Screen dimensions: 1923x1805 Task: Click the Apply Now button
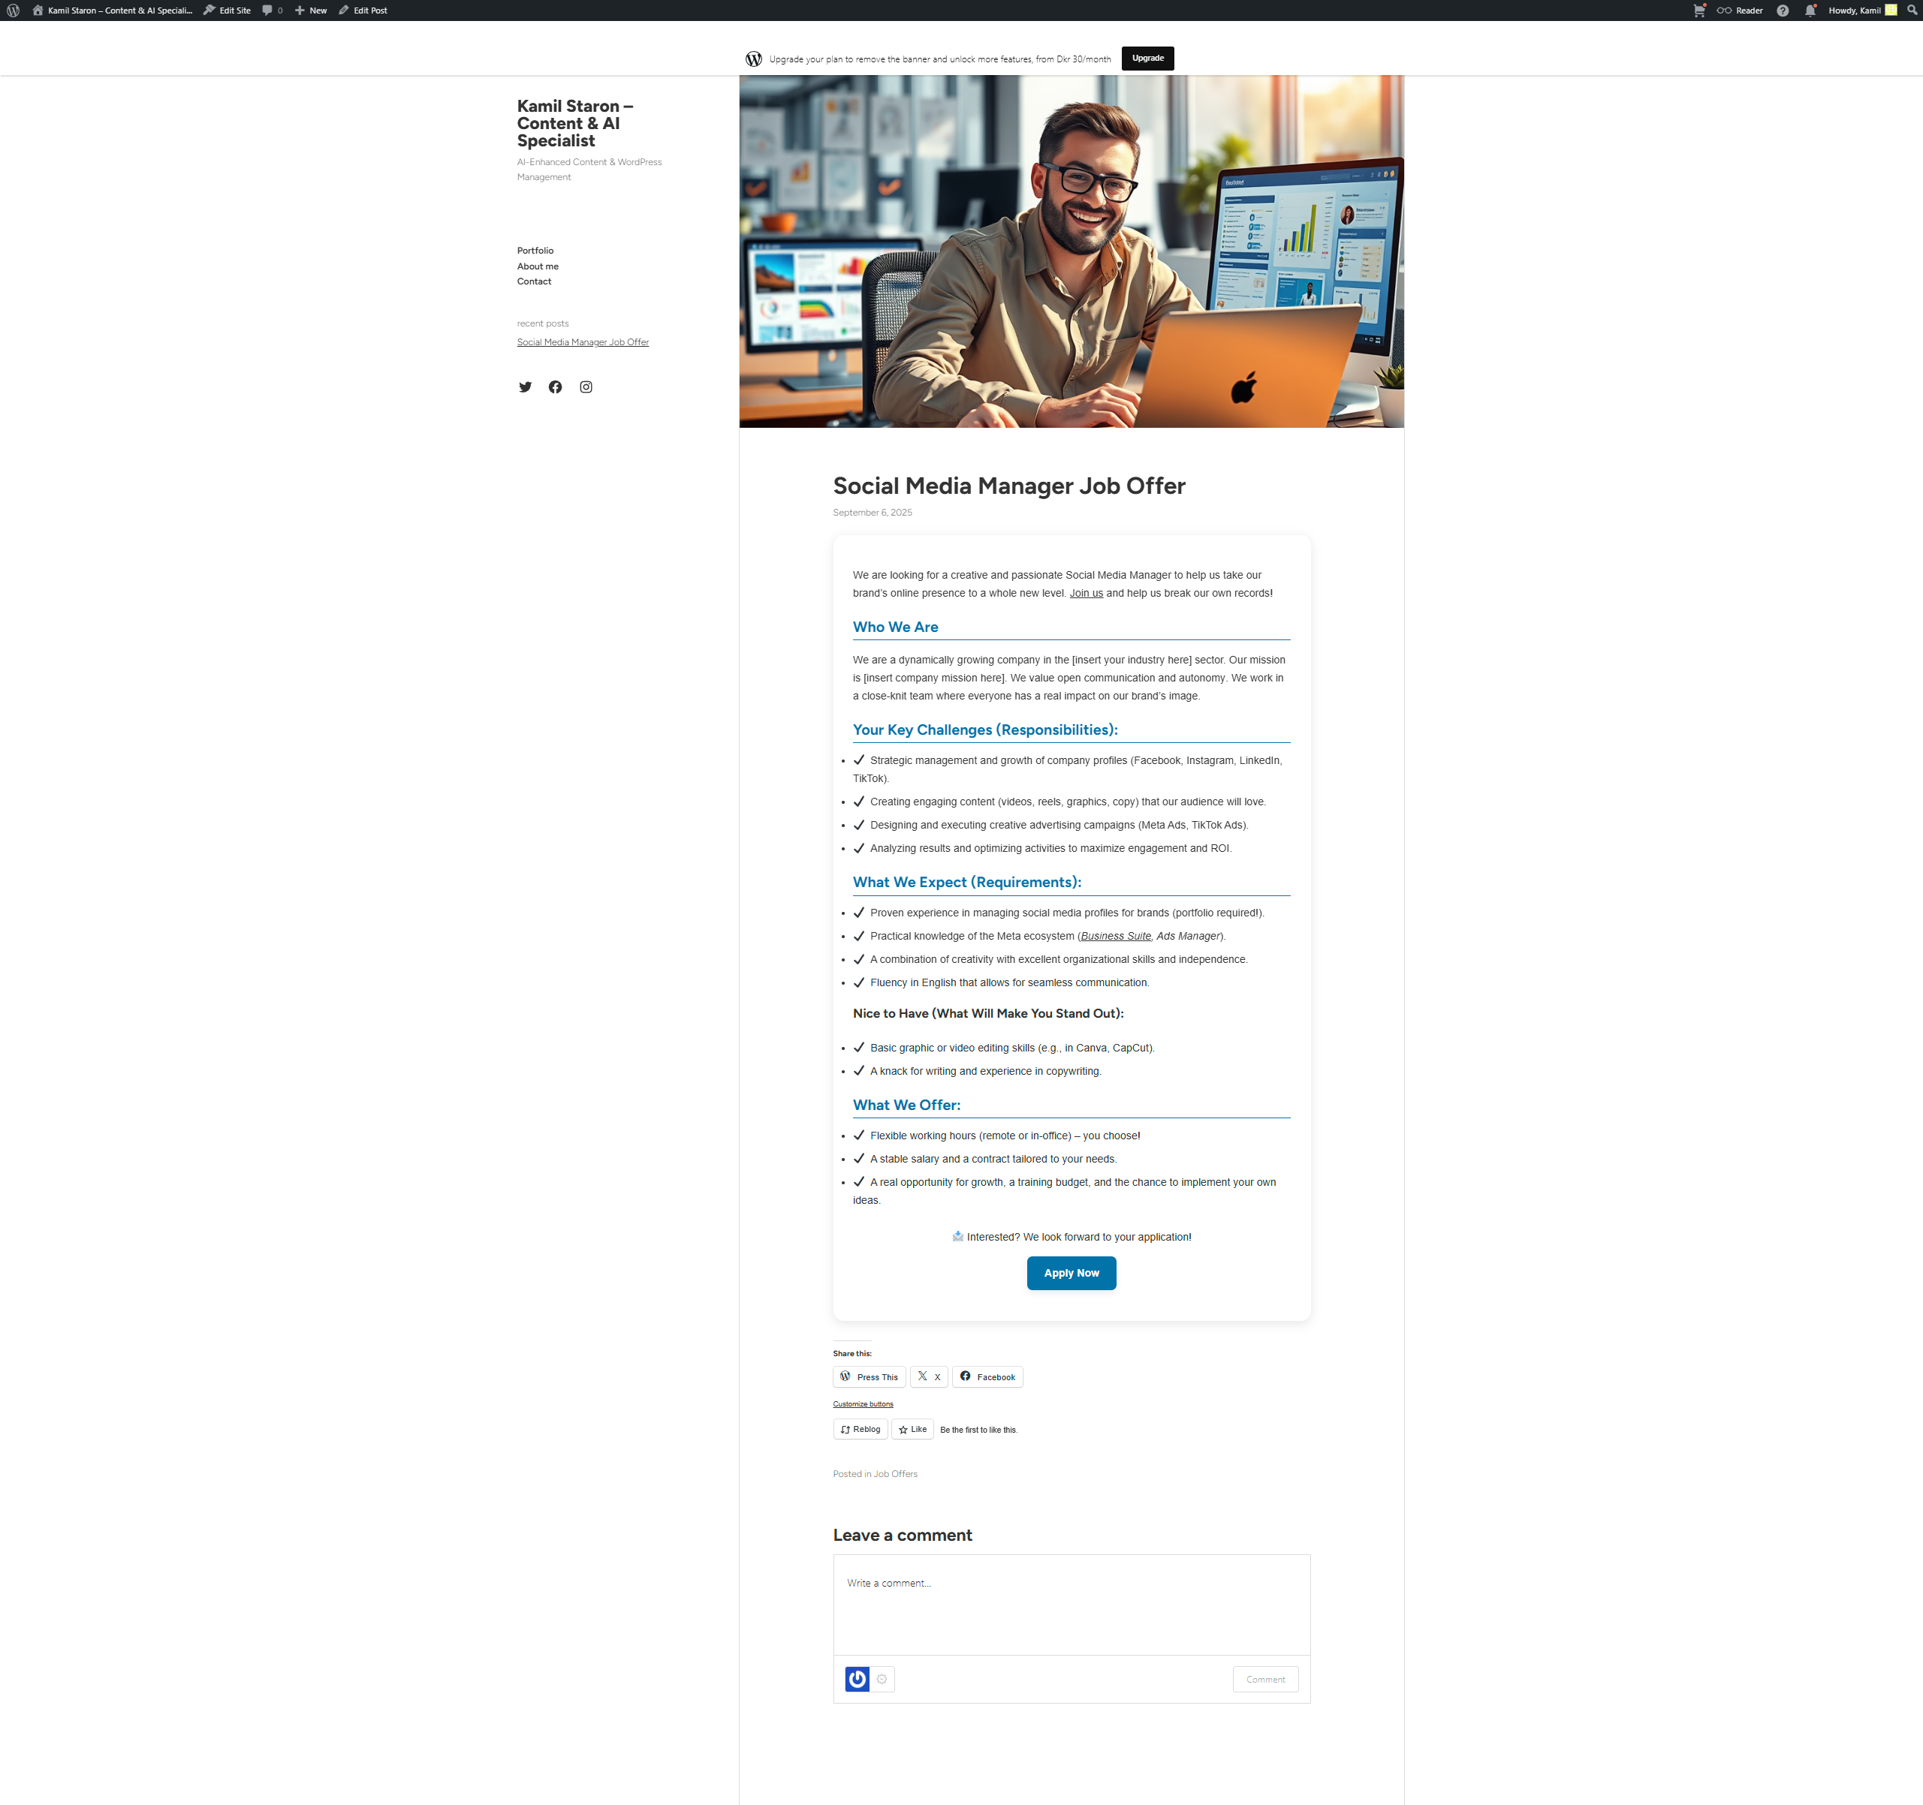1071,1274
